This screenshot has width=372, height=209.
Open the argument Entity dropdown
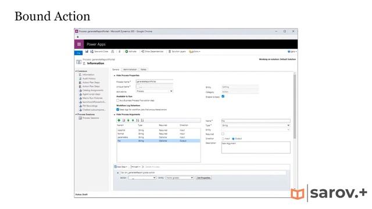point(256,130)
